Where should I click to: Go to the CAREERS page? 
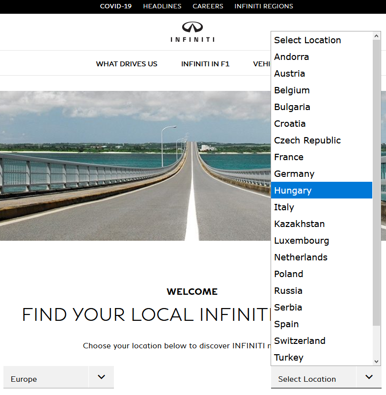coord(208,6)
